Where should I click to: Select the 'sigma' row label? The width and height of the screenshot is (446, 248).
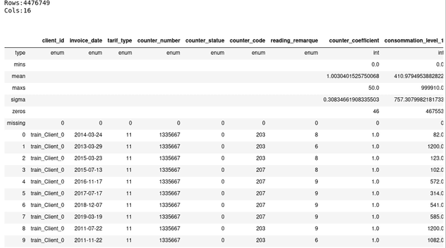[18, 99]
